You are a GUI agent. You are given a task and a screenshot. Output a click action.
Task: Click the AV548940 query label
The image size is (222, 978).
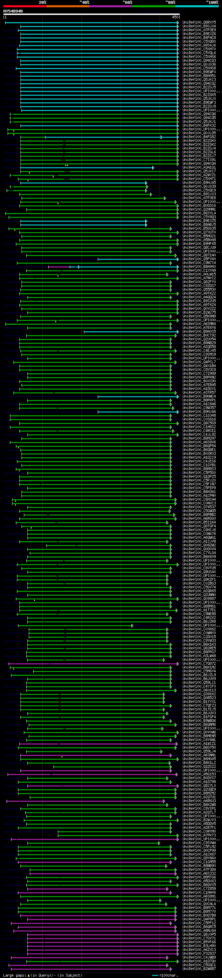(x=13, y=11)
